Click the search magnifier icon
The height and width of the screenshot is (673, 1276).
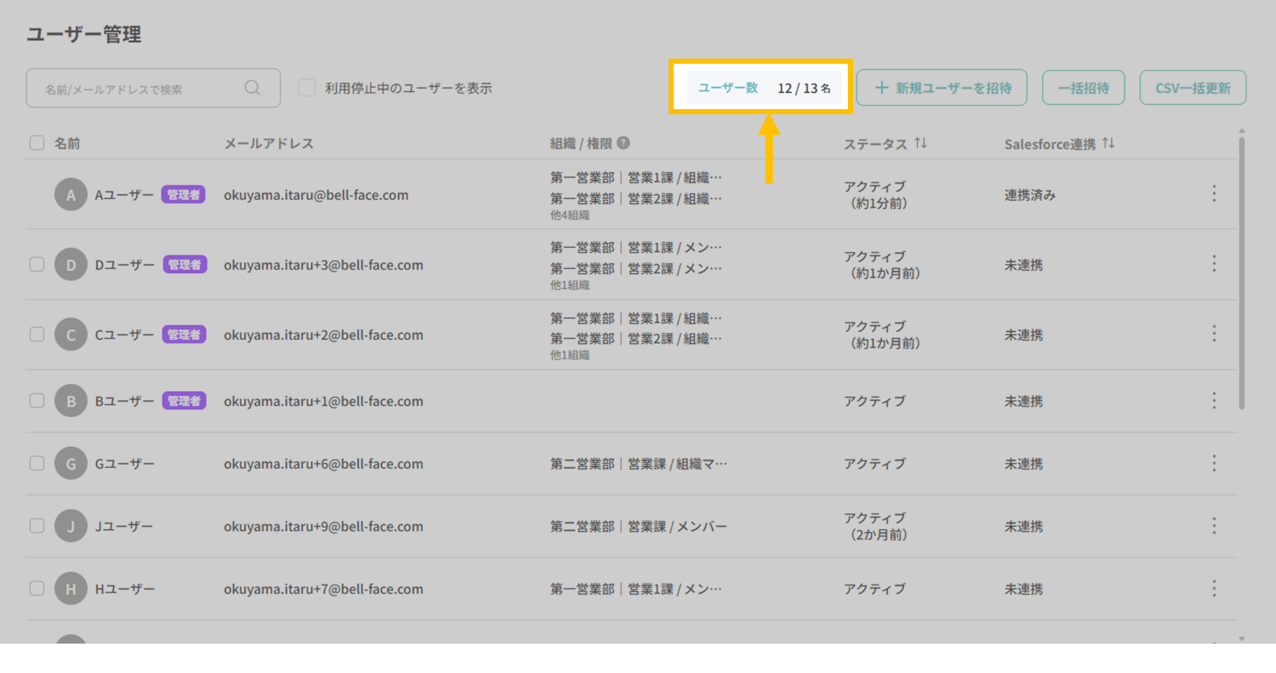[x=253, y=88]
